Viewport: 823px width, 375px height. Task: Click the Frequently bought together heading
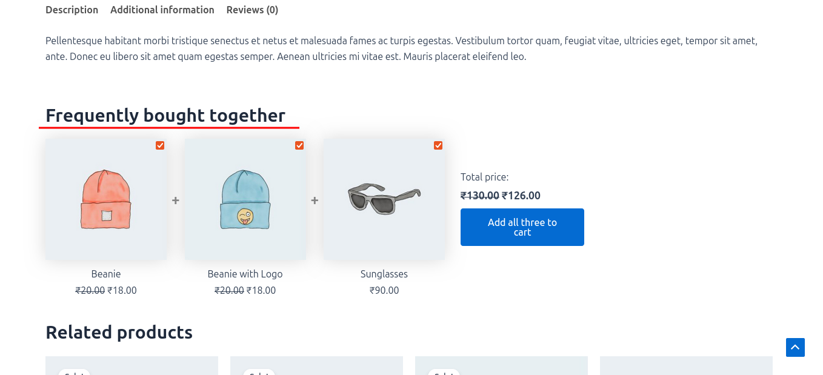tap(165, 115)
